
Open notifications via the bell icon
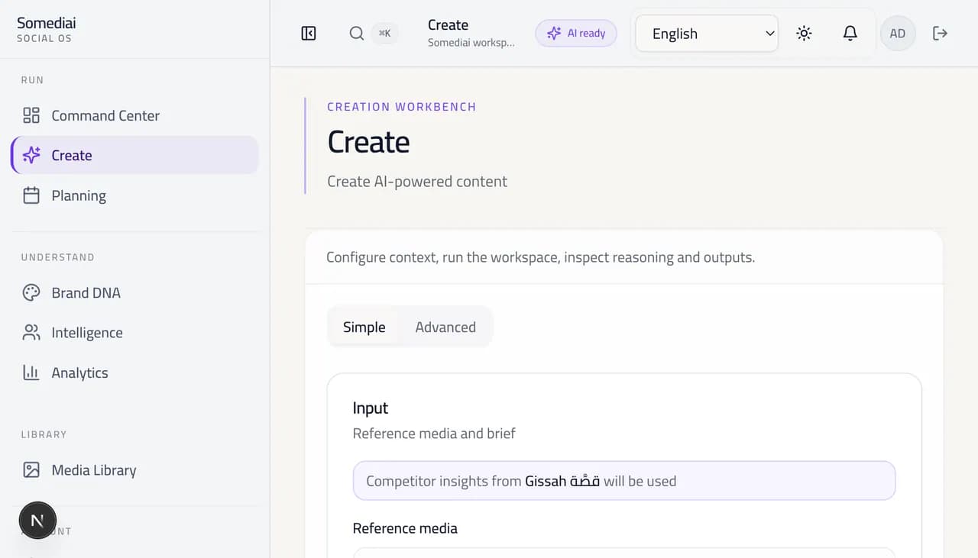pyautogui.click(x=850, y=33)
